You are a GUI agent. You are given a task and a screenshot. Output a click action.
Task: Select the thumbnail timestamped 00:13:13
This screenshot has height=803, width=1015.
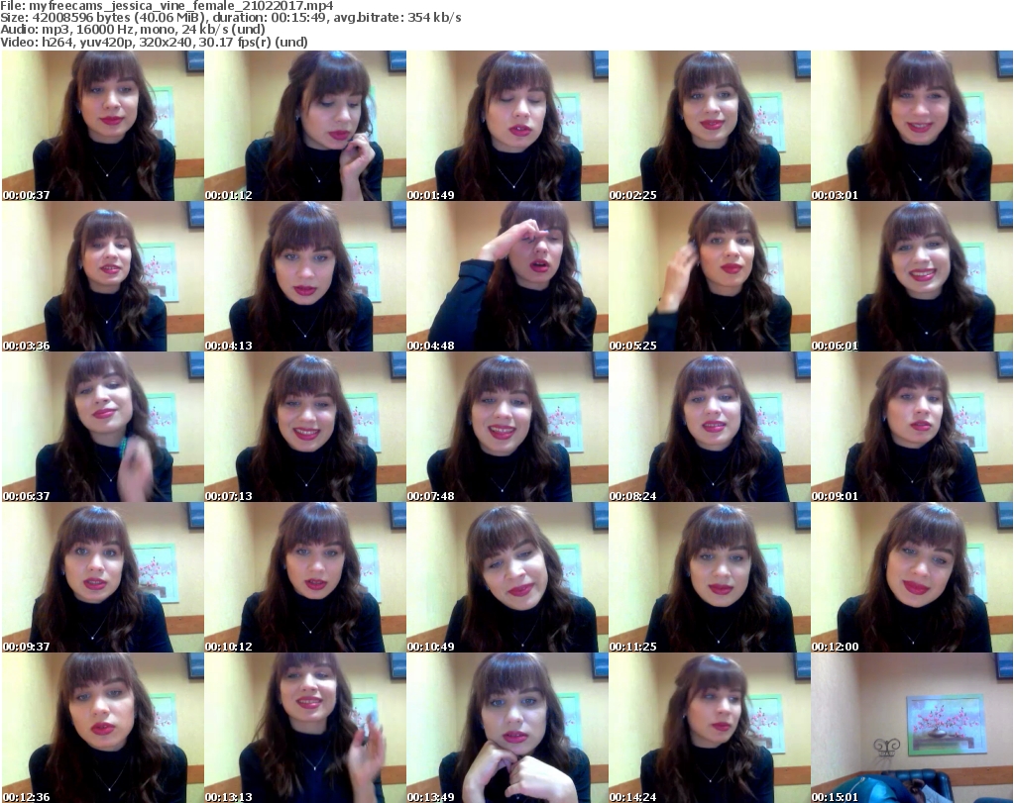click(x=305, y=728)
